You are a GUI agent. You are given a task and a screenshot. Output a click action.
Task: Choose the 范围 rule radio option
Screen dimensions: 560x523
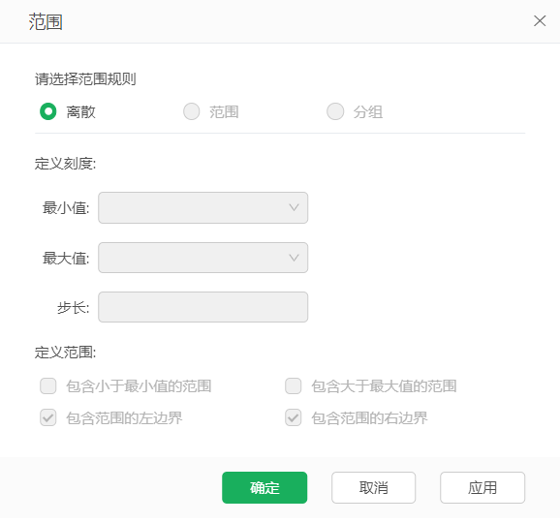coord(192,111)
